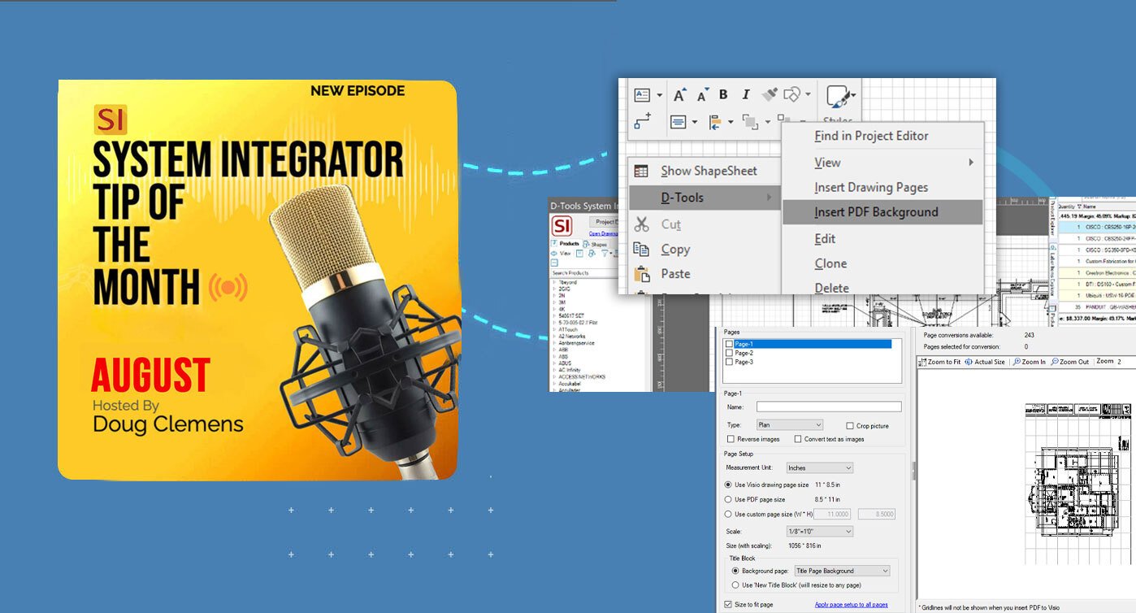The image size is (1136, 613).
Task: Toggle Bold formatting in the toolbar
Action: tap(723, 95)
